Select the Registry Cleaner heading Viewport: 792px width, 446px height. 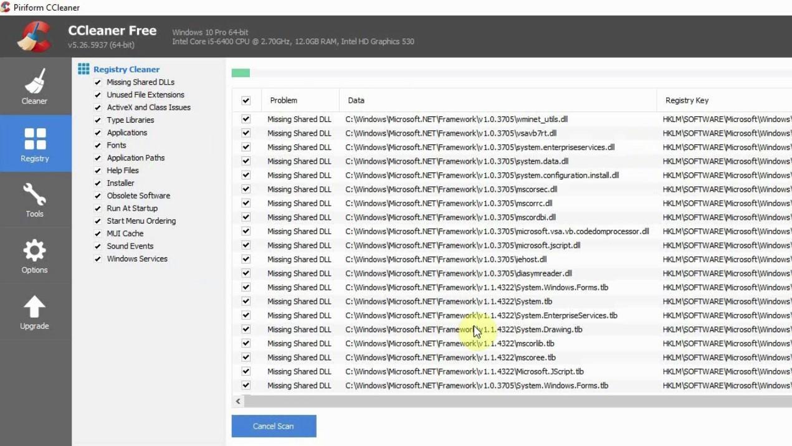(x=126, y=69)
